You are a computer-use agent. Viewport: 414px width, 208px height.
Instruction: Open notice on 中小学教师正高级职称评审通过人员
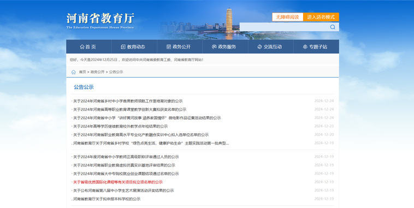(126, 157)
